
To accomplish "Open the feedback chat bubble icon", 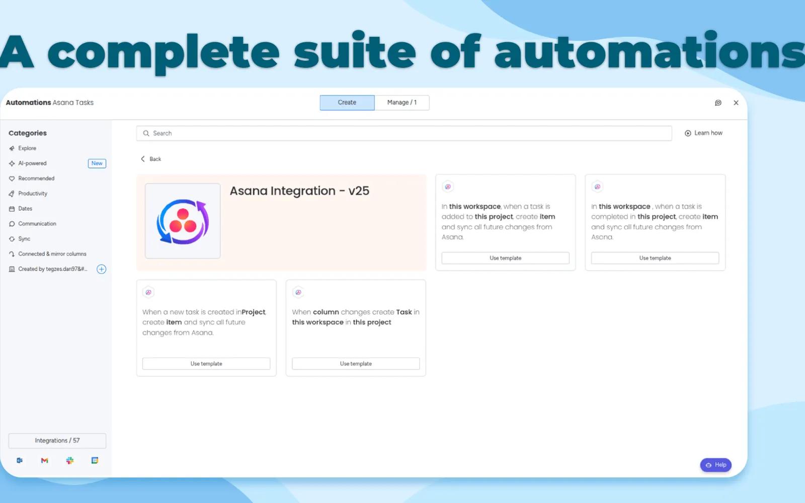I will click(718, 103).
